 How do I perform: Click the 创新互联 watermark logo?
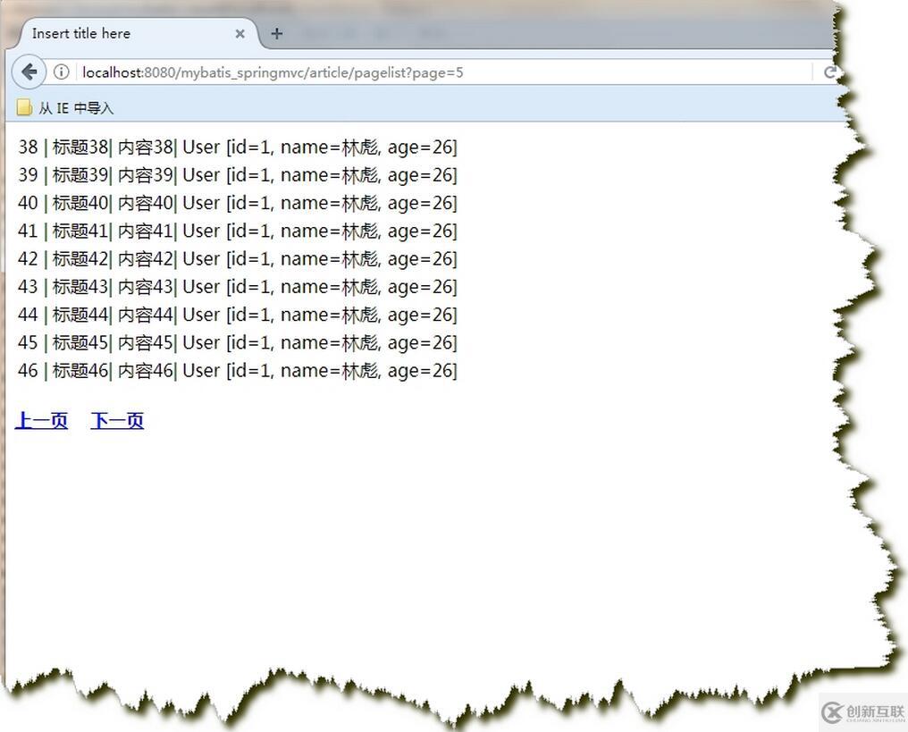[862, 711]
